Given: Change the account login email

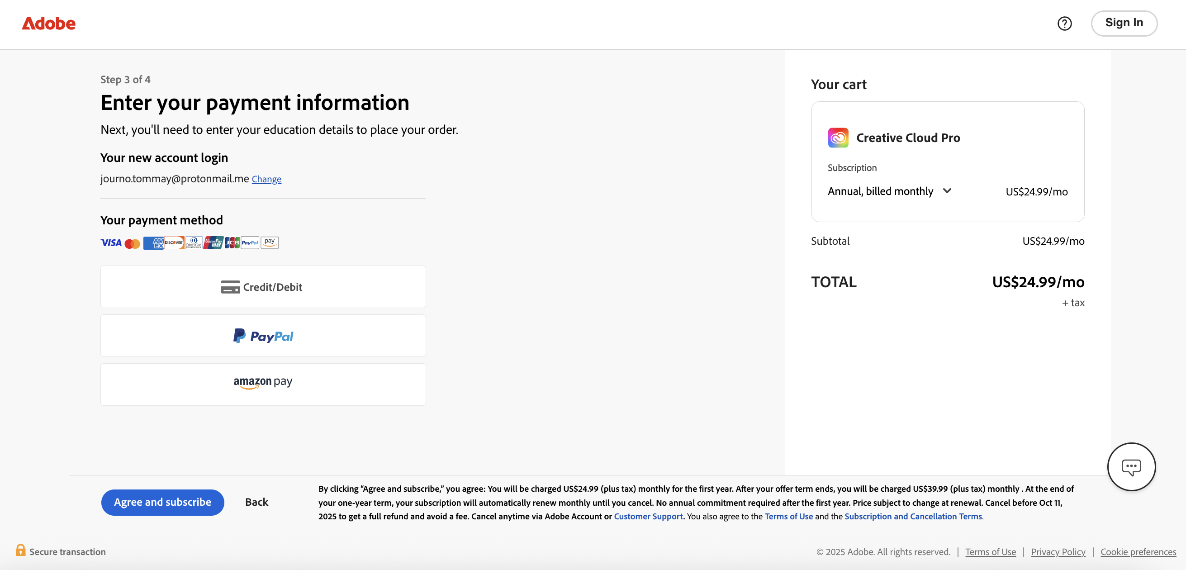Looking at the screenshot, I should tap(266, 179).
